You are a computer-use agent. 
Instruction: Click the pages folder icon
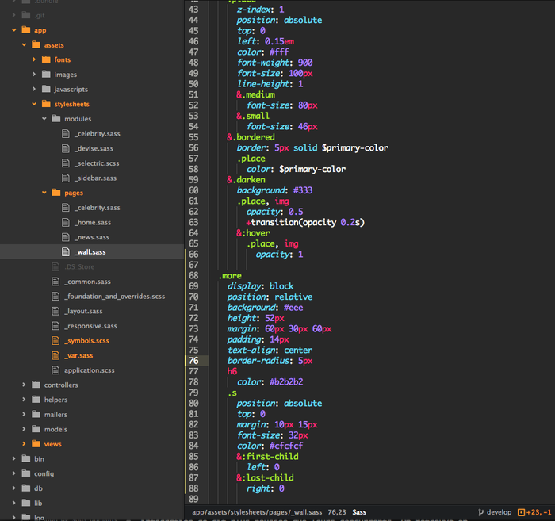click(56, 193)
